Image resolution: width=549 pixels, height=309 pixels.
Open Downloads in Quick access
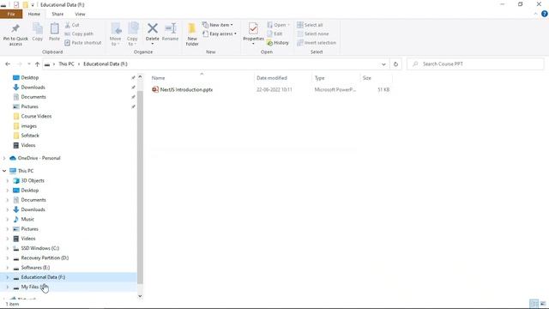coord(33,88)
